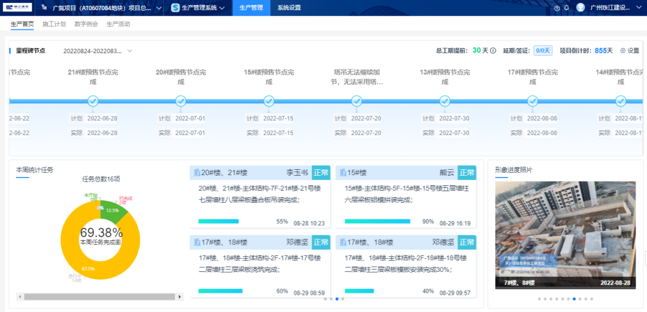This screenshot has width=647, height=312.
Task: Click the 0/0天 delay badge
Action: [x=542, y=51]
